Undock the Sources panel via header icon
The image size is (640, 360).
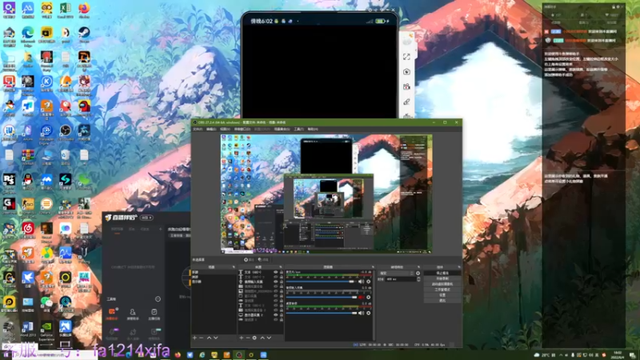pyautogui.click(x=281, y=267)
